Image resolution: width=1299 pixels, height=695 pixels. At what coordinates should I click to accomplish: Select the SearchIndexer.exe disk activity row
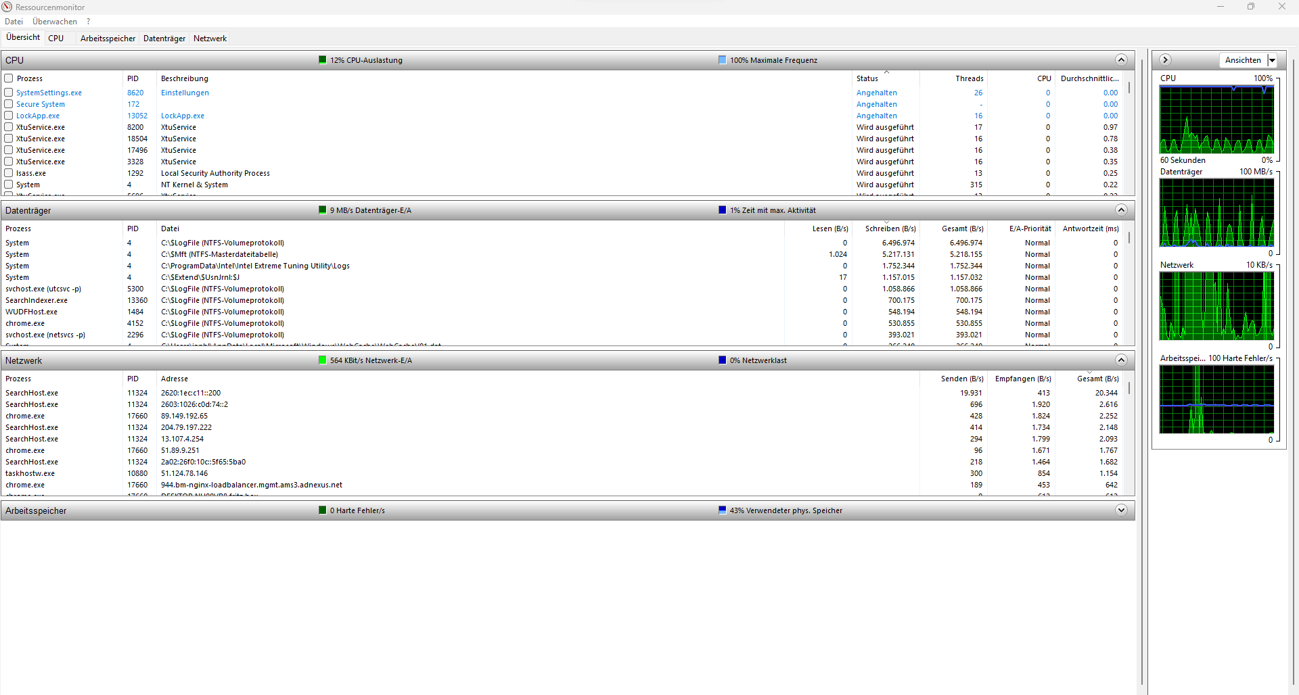coord(562,300)
